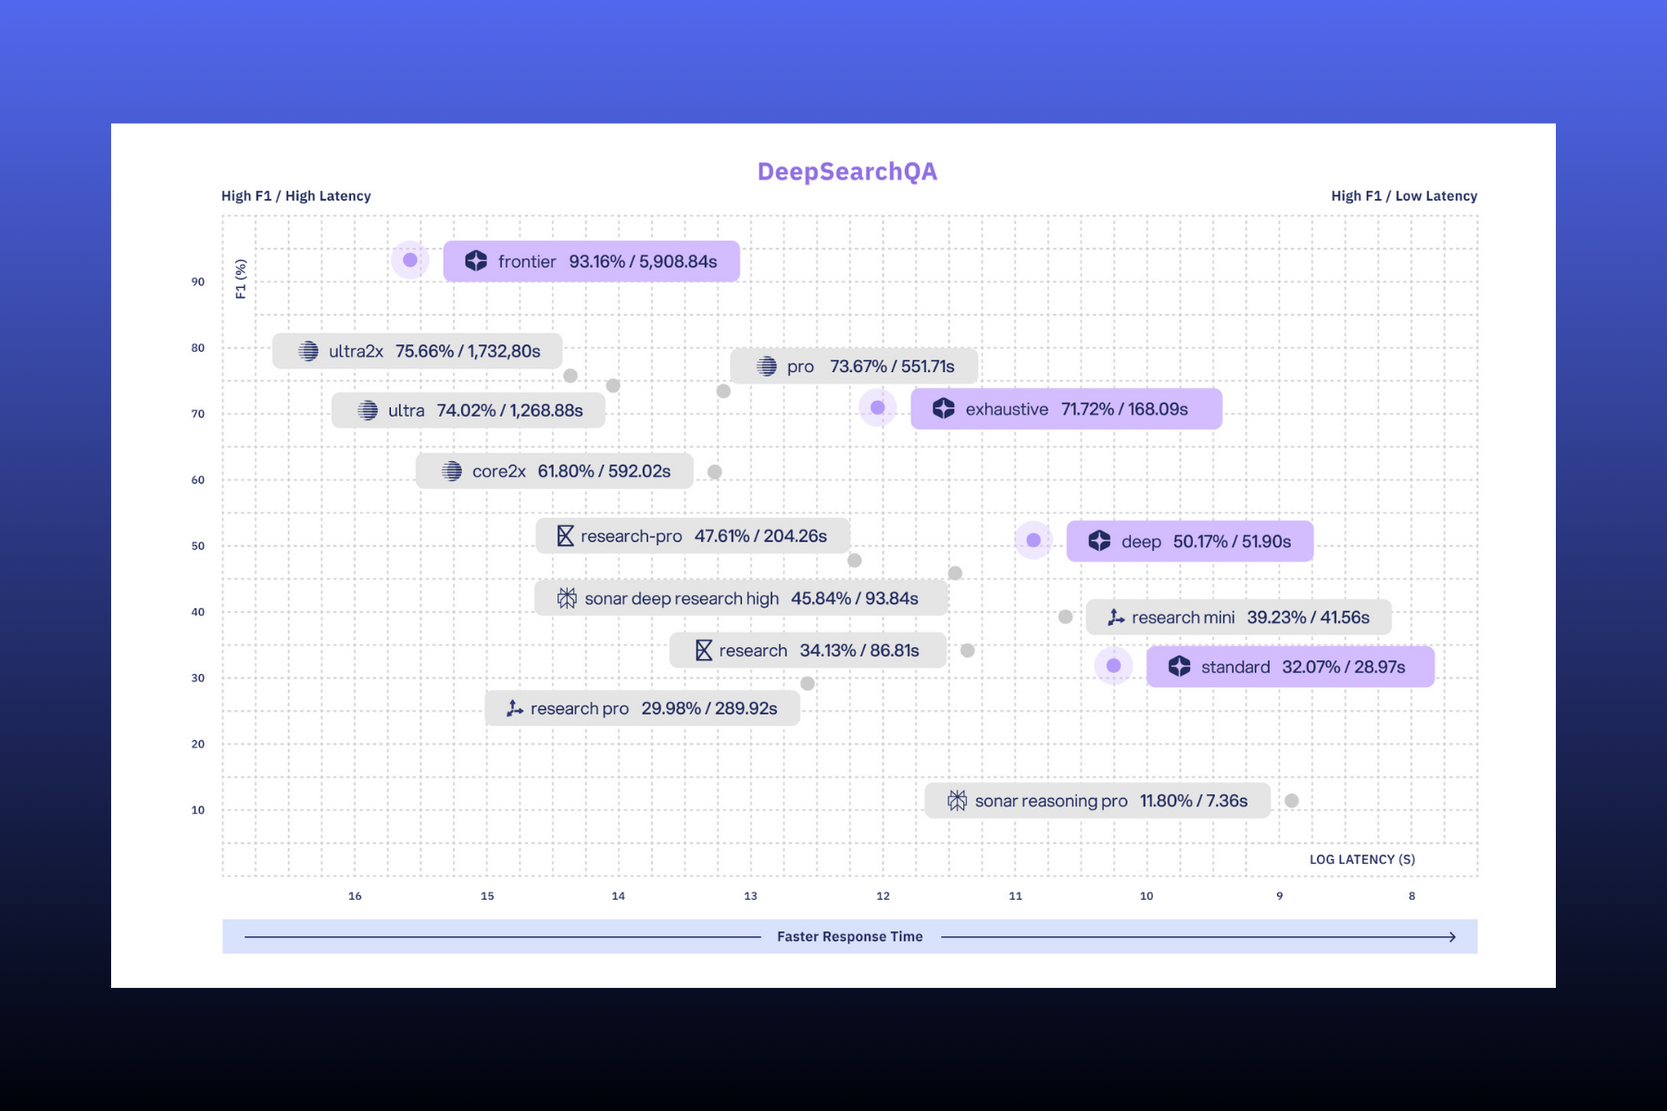
Task: Click the 'F1 (%)' axis label
Action: coord(241,279)
